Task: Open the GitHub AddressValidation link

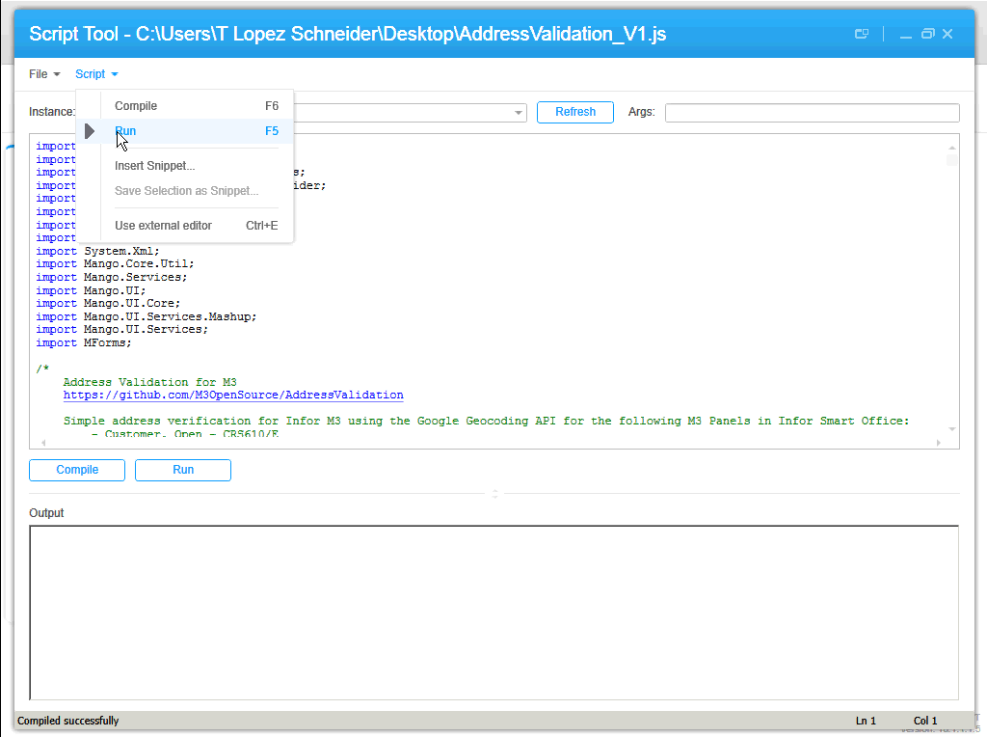Action: tap(233, 396)
